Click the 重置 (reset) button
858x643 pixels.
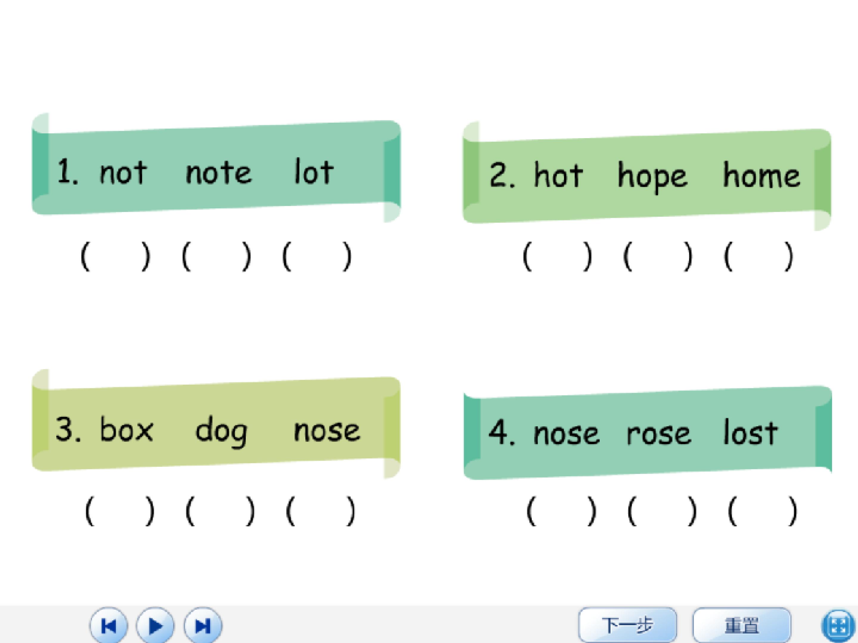pyautogui.click(x=741, y=625)
